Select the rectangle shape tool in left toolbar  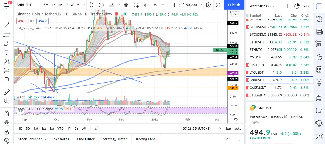tap(7, 79)
